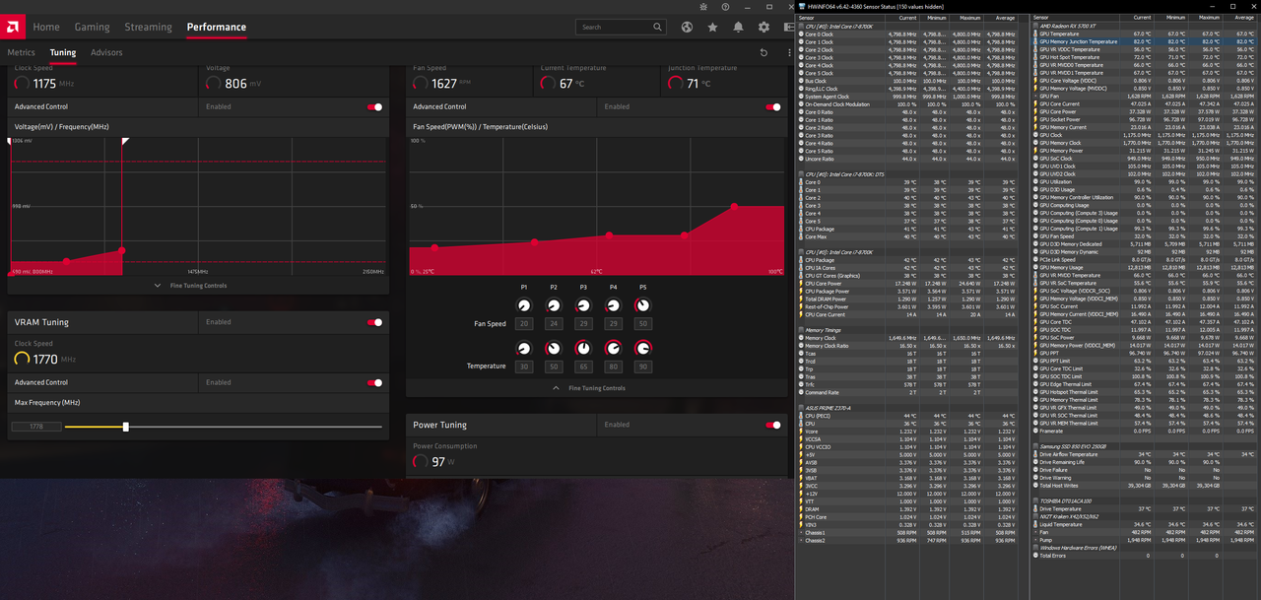The image size is (1261, 600).
Task: Click the P3 Temperature value box 65
Action: 583,367
